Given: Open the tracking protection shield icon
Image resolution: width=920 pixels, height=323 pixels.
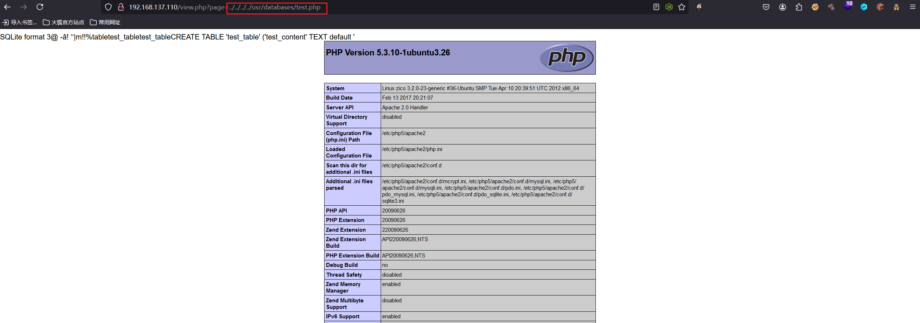Looking at the screenshot, I should (108, 7).
